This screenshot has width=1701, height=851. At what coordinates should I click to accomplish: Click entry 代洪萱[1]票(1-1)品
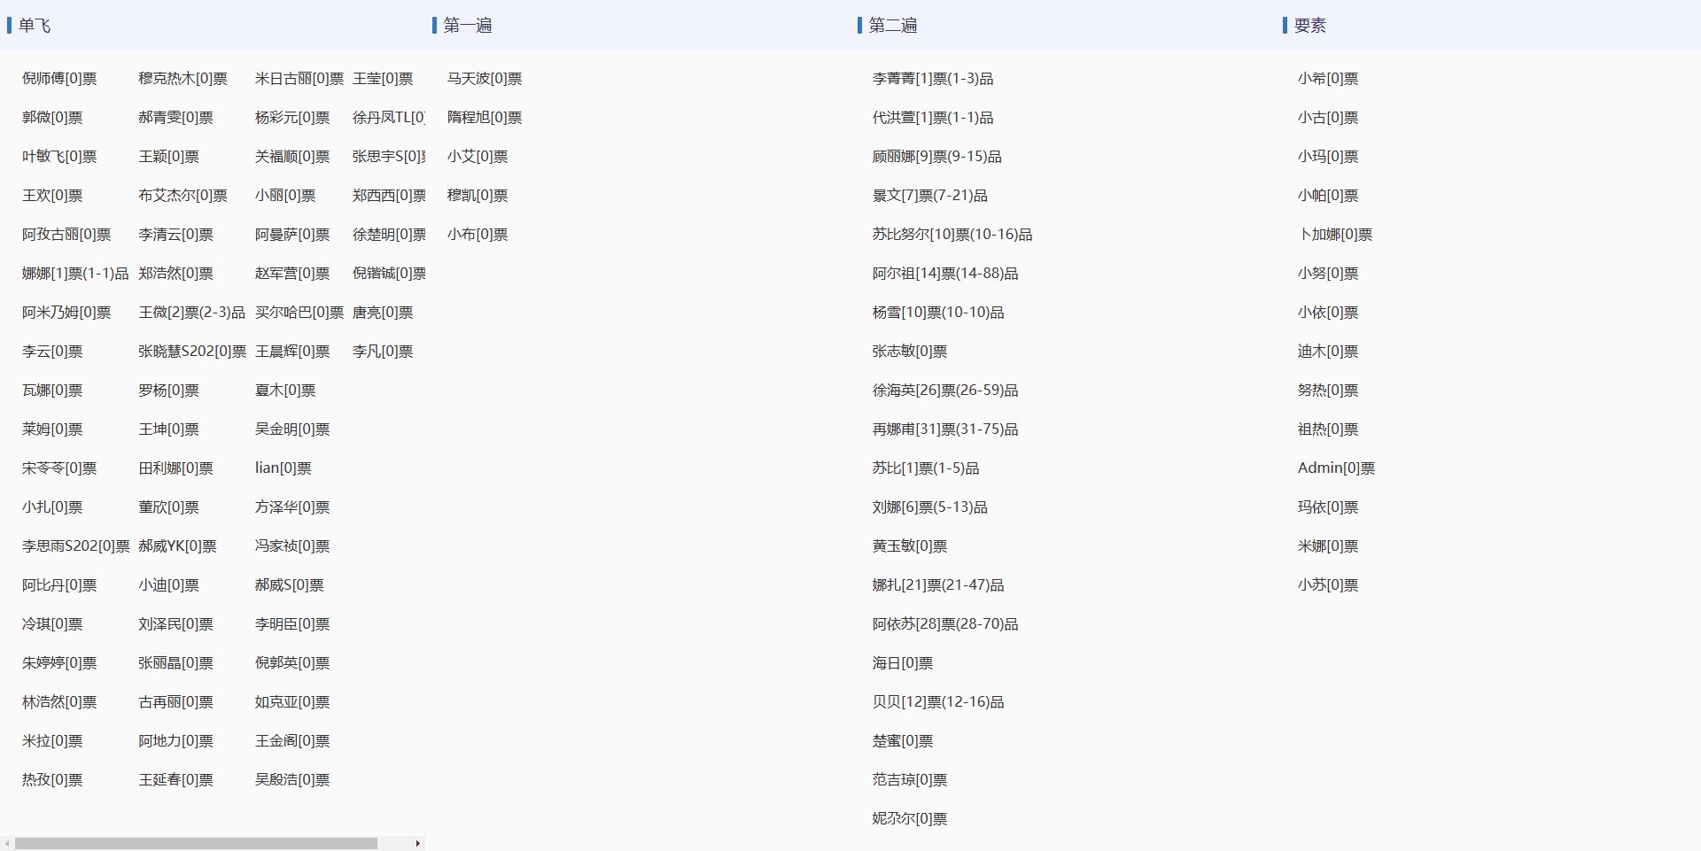[x=933, y=118]
